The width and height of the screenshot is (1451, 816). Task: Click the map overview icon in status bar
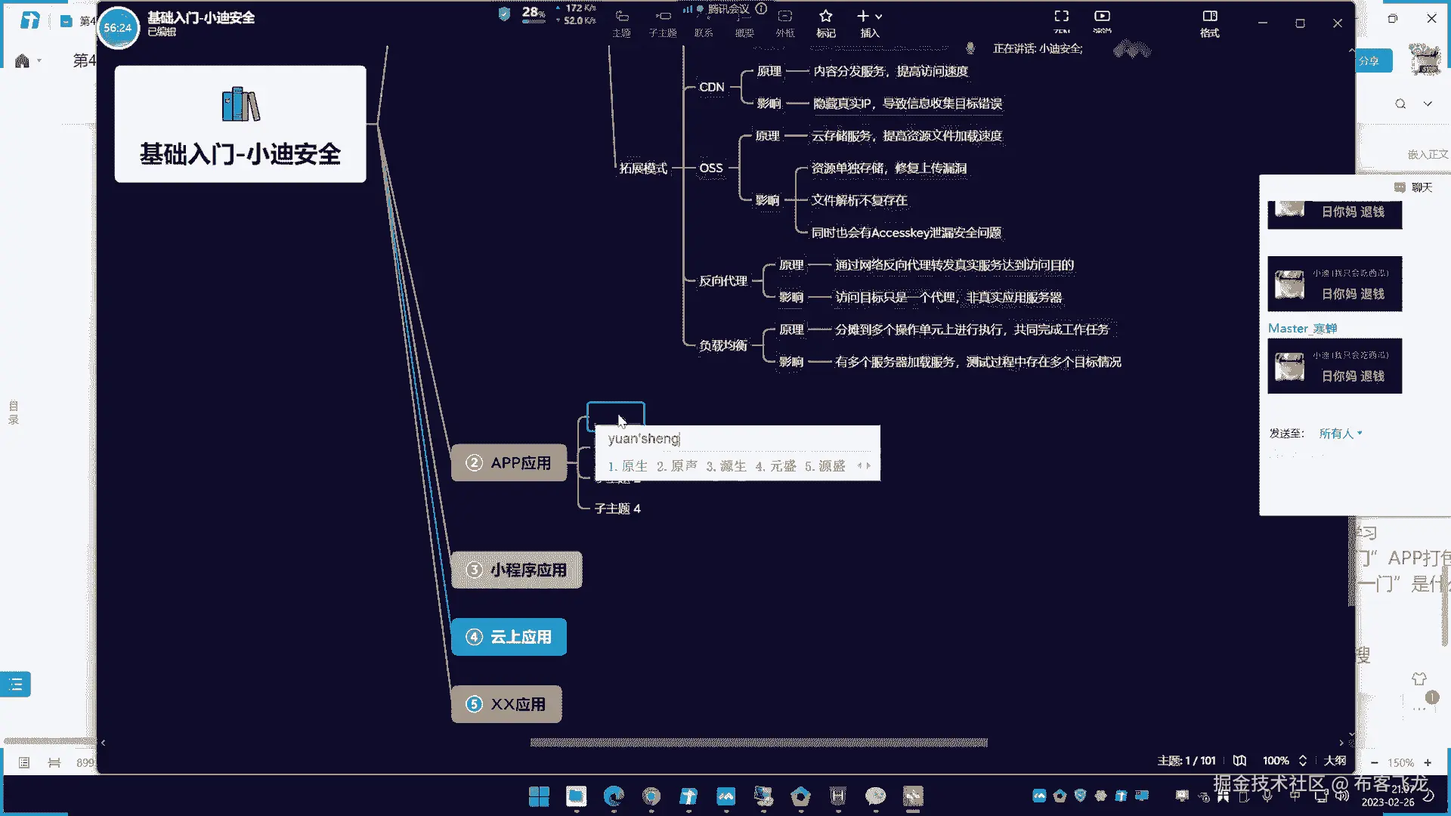pos(1239,760)
